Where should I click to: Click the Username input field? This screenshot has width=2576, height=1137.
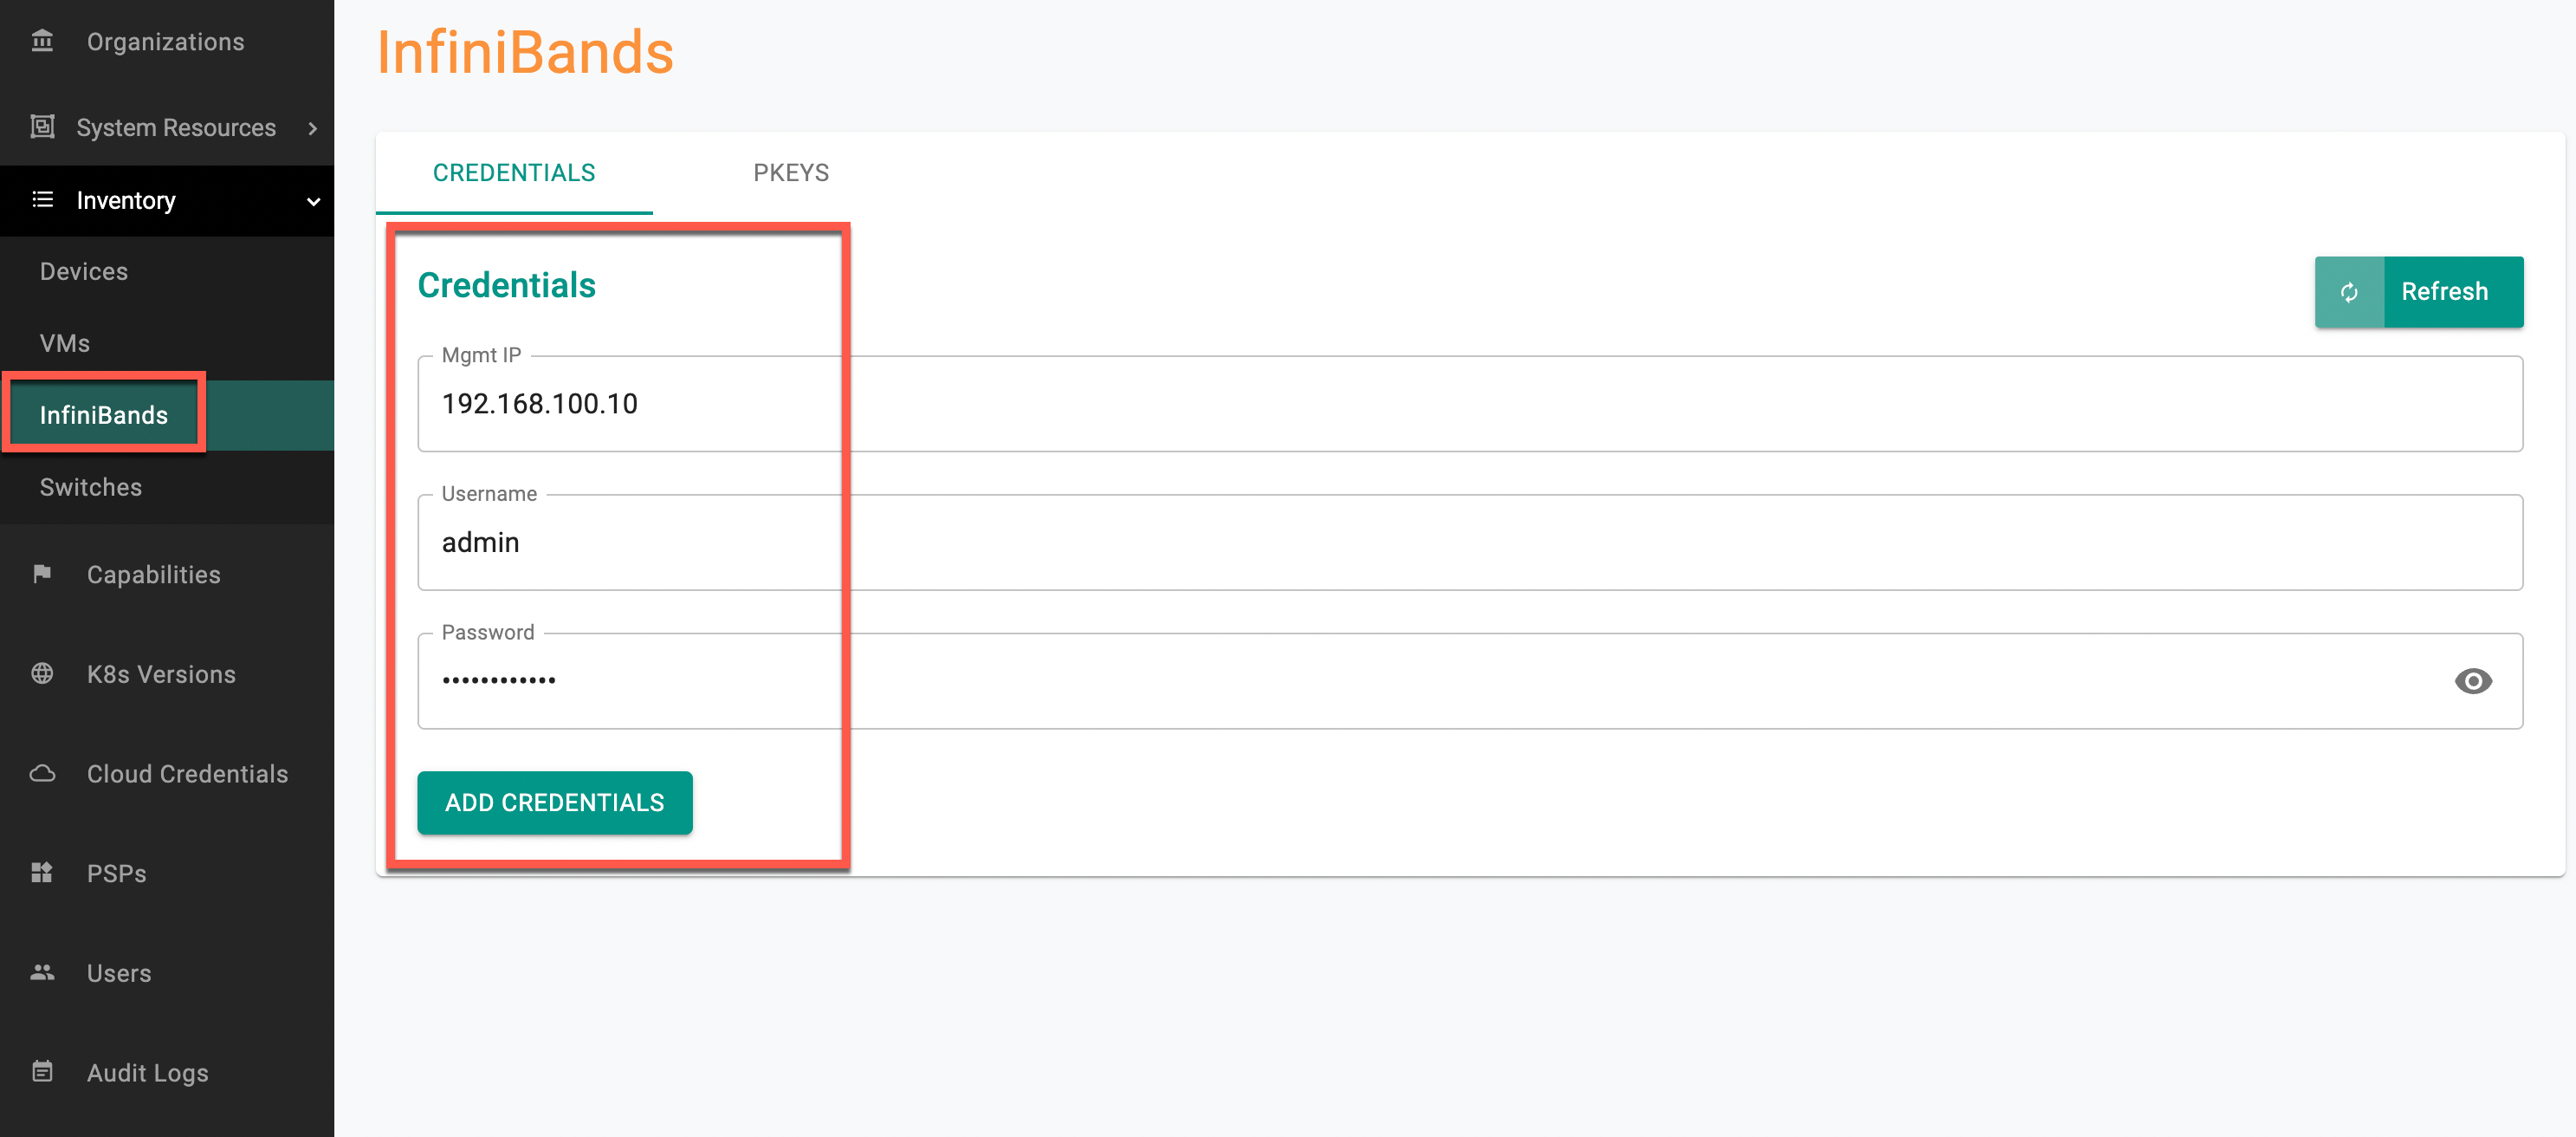(x=1470, y=542)
